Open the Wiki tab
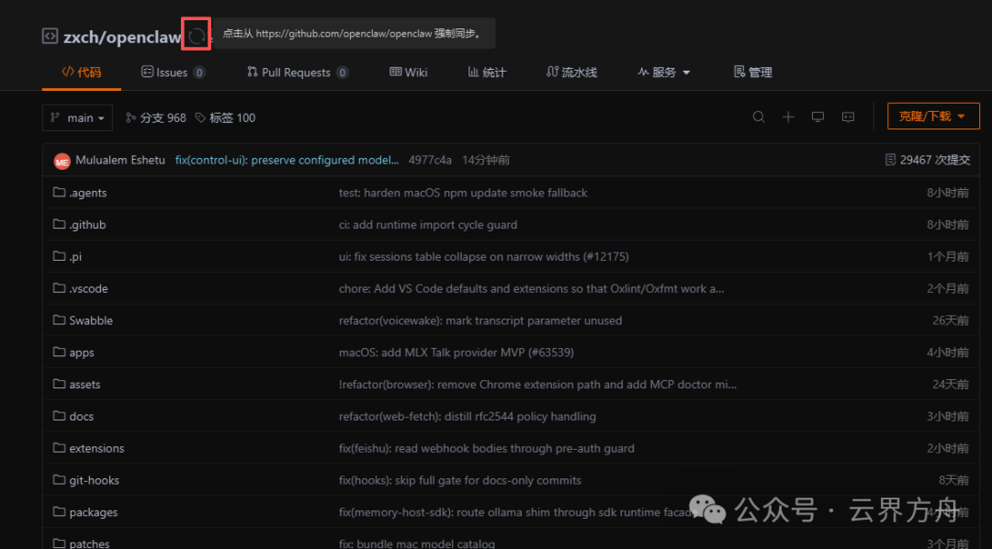 tap(409, 73)
